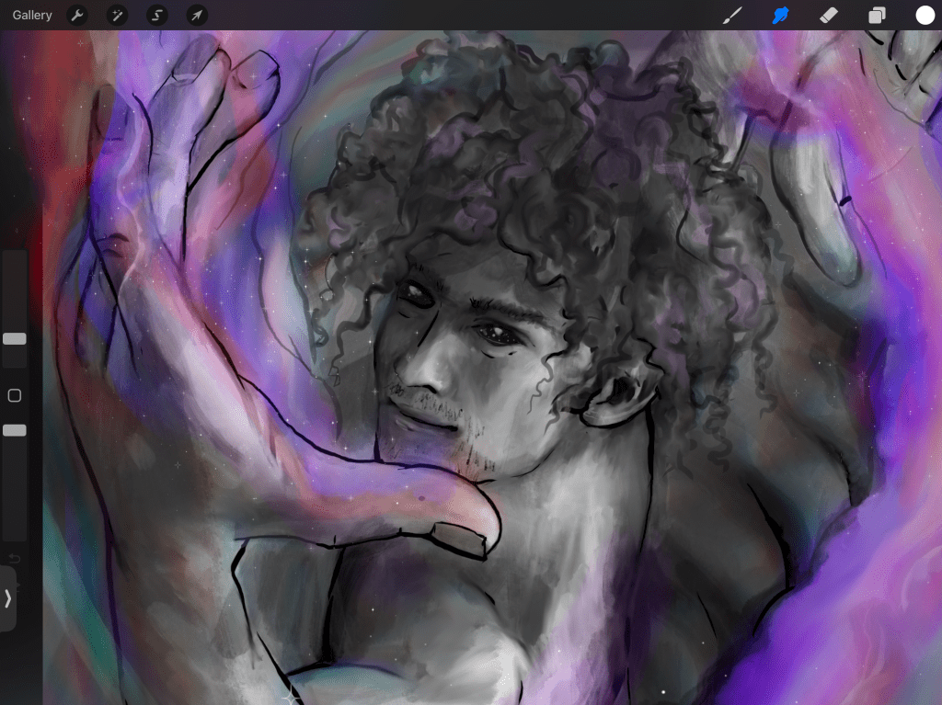Tap the highlighted blue Smudge tool
Image resolution: width=942 pixels, height=705 pixels.
[x=780, y=16]
